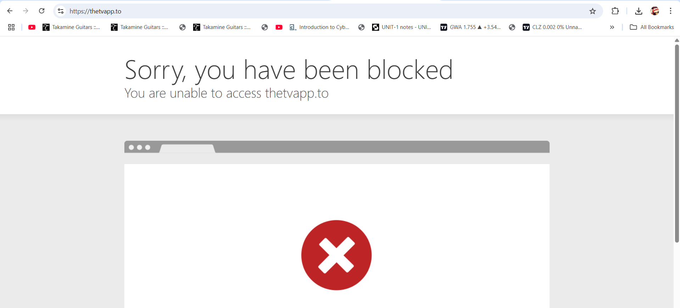Click the forward navigation arrow

coord(26,11)
